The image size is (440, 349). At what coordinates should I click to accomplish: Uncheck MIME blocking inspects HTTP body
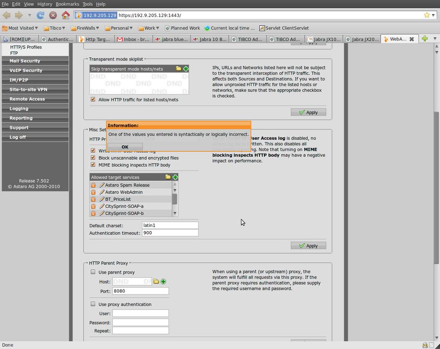tap(93, 165)
